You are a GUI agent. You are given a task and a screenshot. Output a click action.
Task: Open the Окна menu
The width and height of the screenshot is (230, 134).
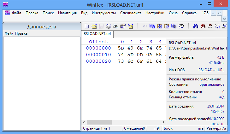tap(173, 13)
